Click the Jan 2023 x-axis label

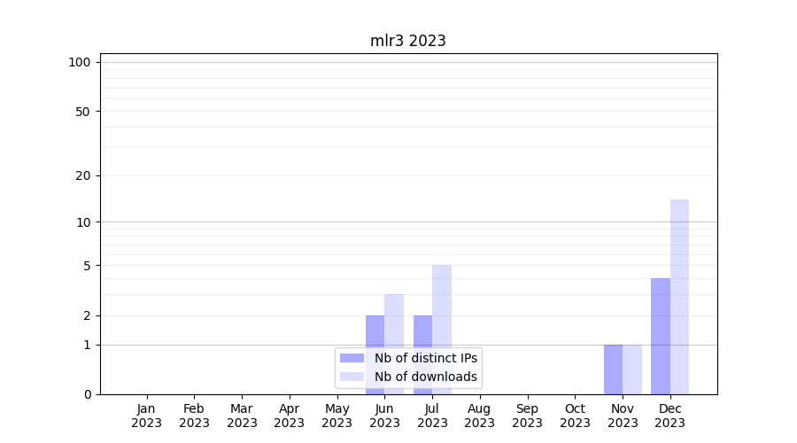(147, 416)
